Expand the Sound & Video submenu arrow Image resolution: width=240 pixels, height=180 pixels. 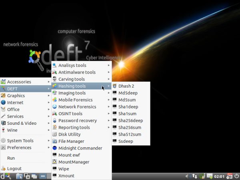[49, 123]
